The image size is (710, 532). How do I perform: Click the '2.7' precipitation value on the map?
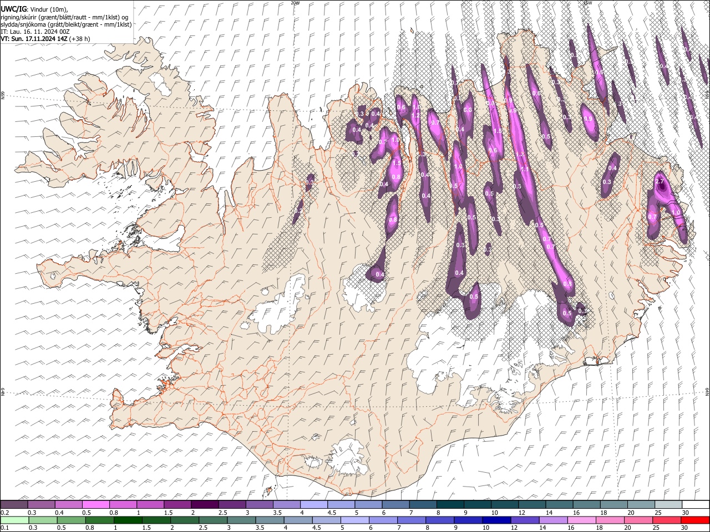[x=660, y=182]
